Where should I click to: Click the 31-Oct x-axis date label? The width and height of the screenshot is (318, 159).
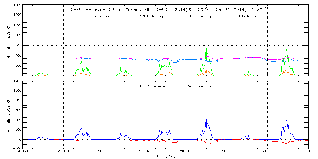tap(308, 152)
